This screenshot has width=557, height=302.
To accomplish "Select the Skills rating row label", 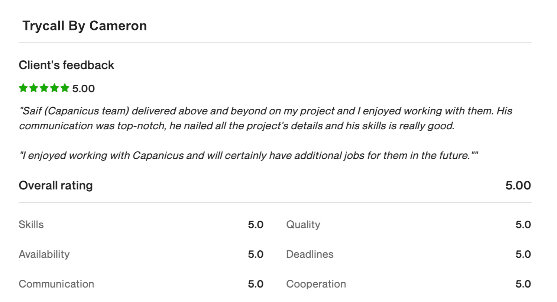I will point(31,224).
